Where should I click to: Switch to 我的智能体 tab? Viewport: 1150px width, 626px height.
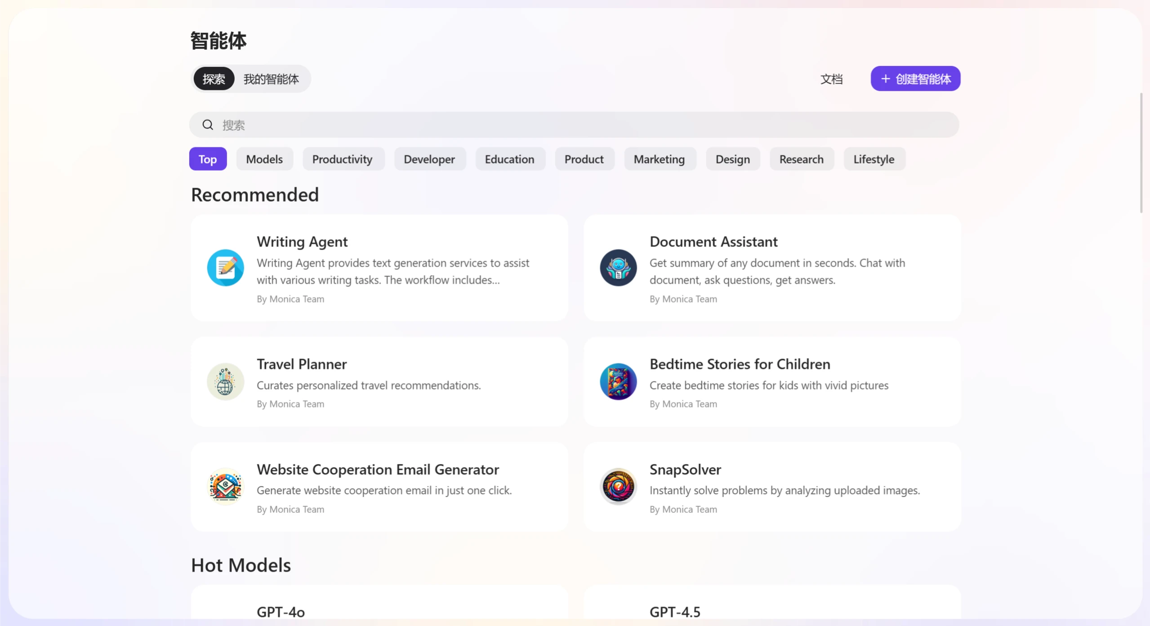[271, 79]
